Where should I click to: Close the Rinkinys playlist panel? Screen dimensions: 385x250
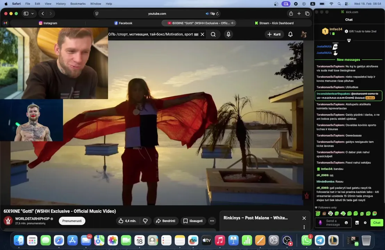[x=304, y=218]
